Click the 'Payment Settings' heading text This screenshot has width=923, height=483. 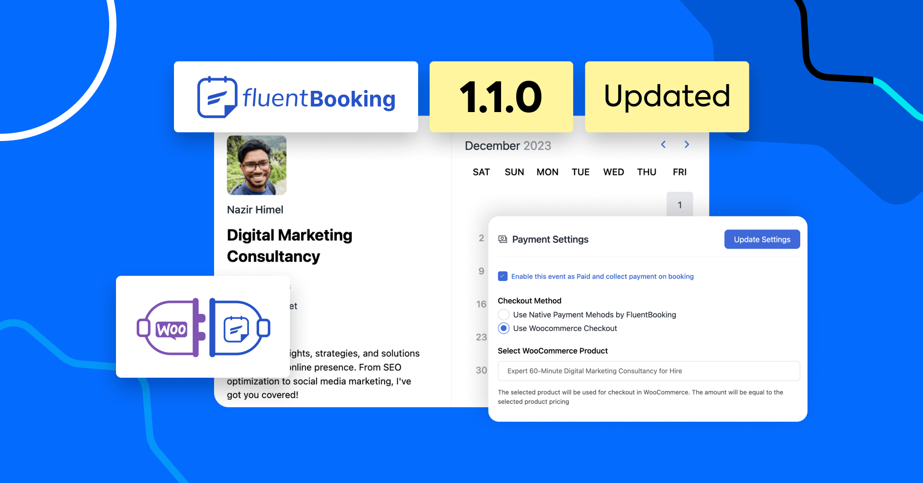click(550, 239)
